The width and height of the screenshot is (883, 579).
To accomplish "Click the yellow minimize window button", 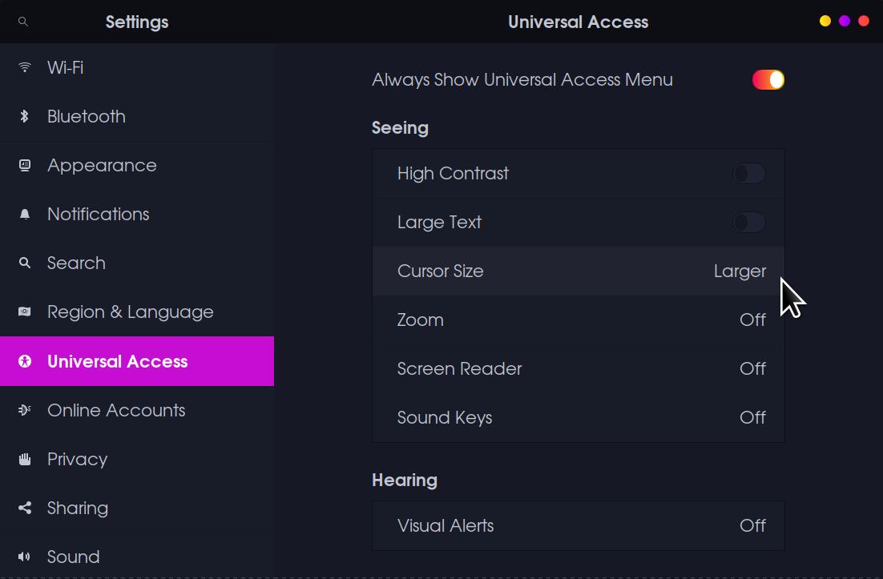I will 825,22.
